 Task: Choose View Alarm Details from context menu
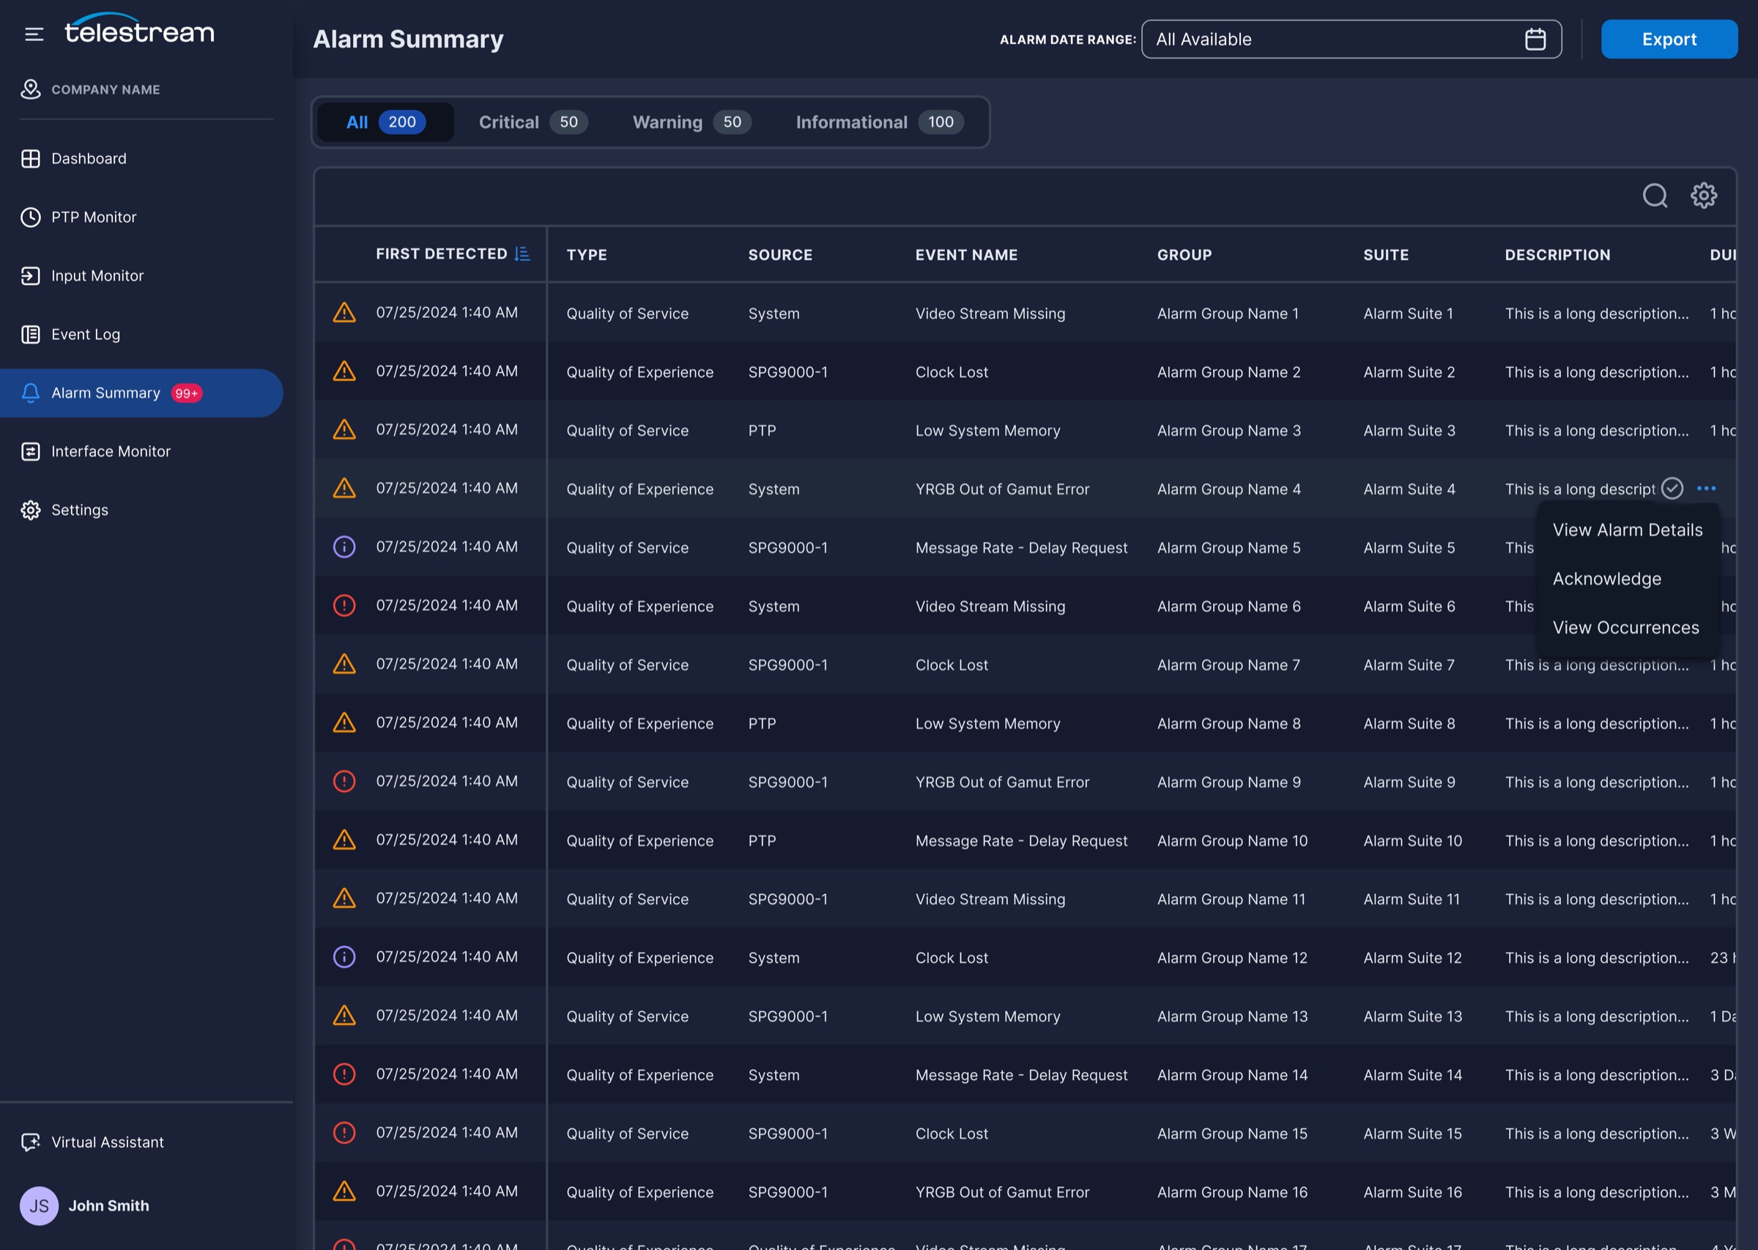(x=1627, y=530)
